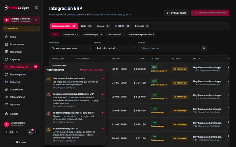Open the Todos los periodos dropdown
The height and width of the screenshot is (147, 236).
tap(115, 48)
